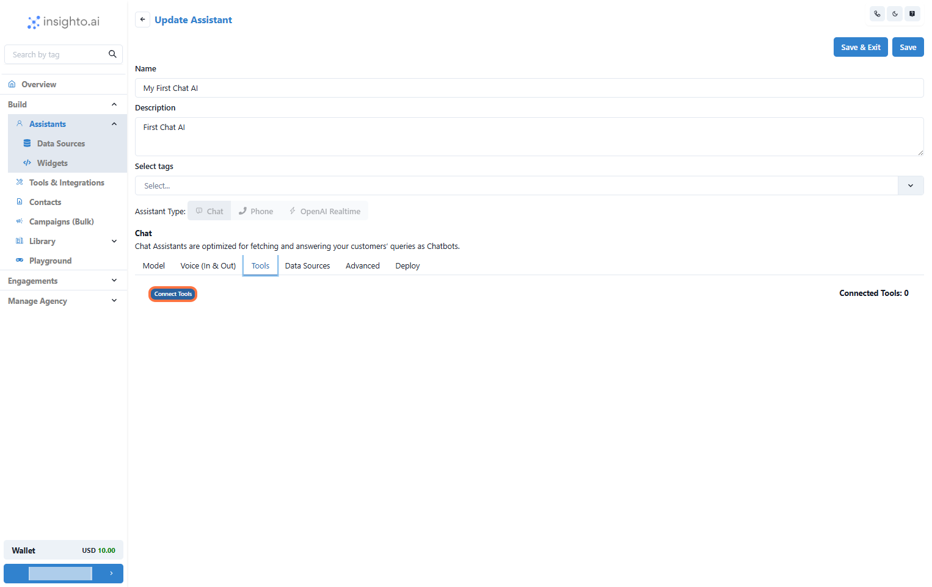The image size is (932, 587).
Task: Open Widgets from the Build sidebar
Action: coord(51,163)
